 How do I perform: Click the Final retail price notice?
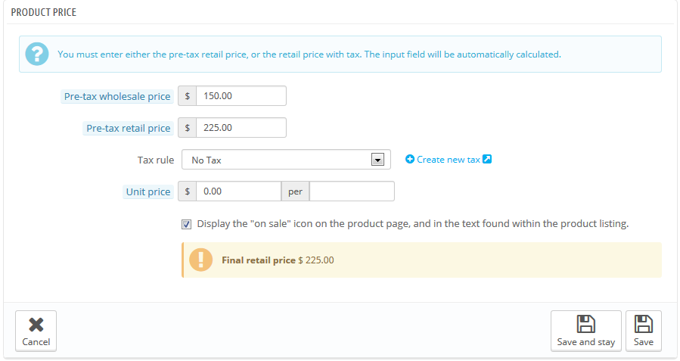(421, 260)
